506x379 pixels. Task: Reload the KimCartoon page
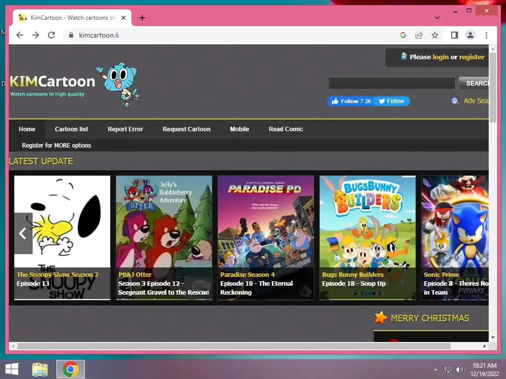click(x=51, y=35)
